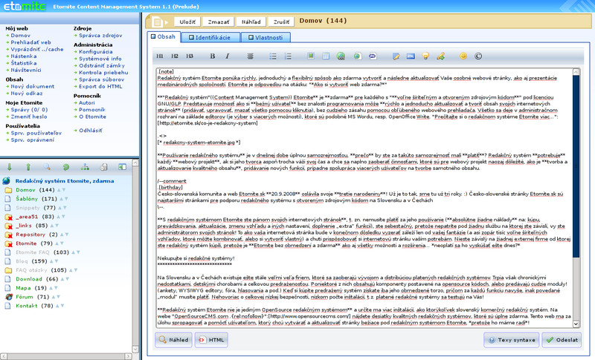This screenshot has height=360, width=595.
Task: Move Snippety (77) up with its arrow
Action: pos(59,208)
